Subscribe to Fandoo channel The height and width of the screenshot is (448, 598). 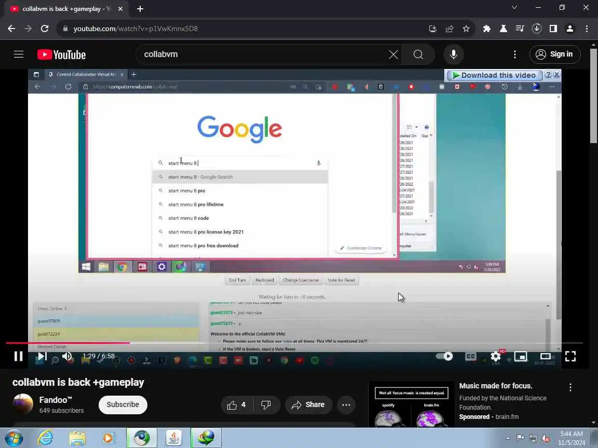pos(123,404)
